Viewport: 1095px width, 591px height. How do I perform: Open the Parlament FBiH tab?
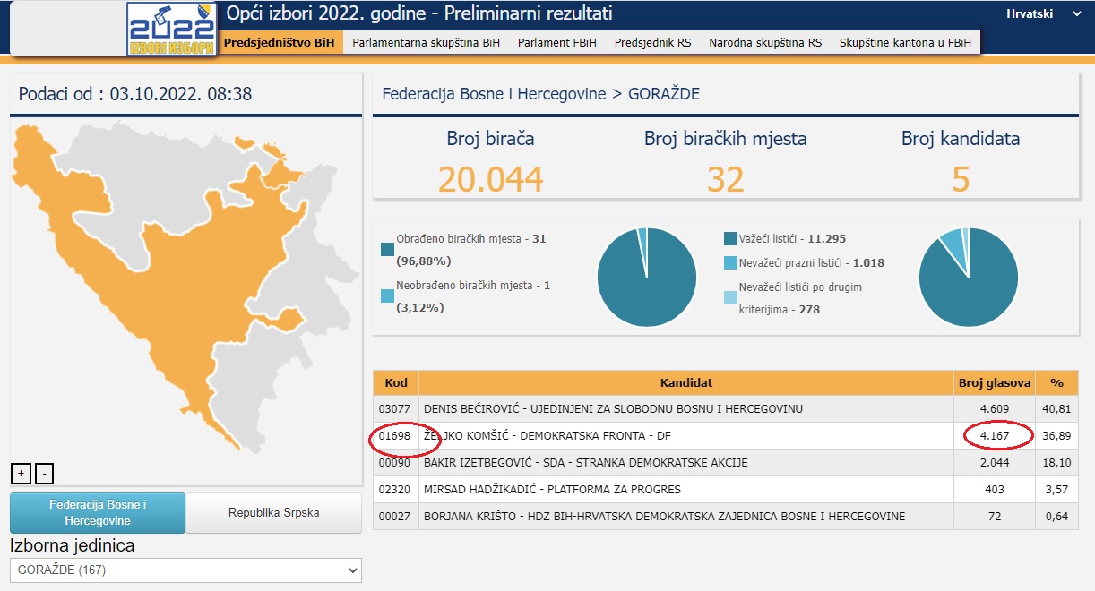[x=556, y=42]
